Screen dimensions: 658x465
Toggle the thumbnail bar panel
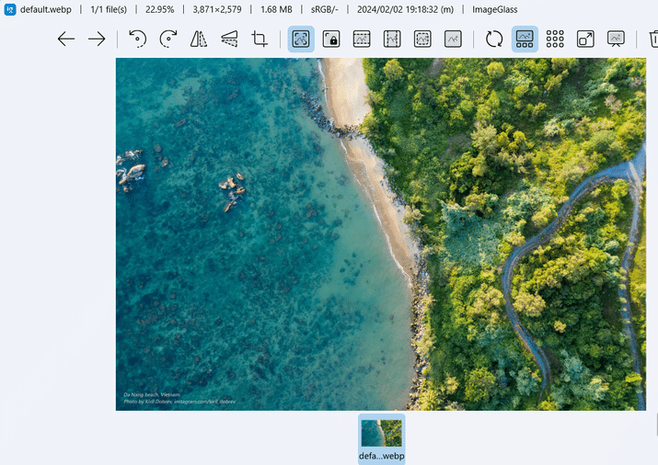click(525, 39)
